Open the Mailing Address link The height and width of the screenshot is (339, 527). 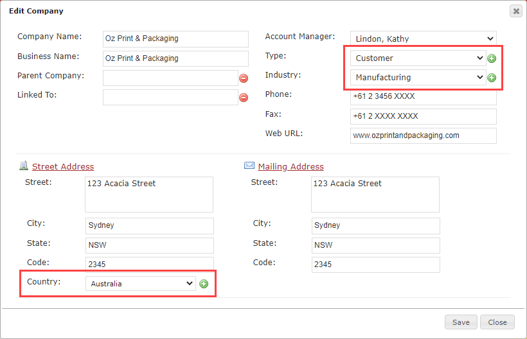tap(290, 166)
